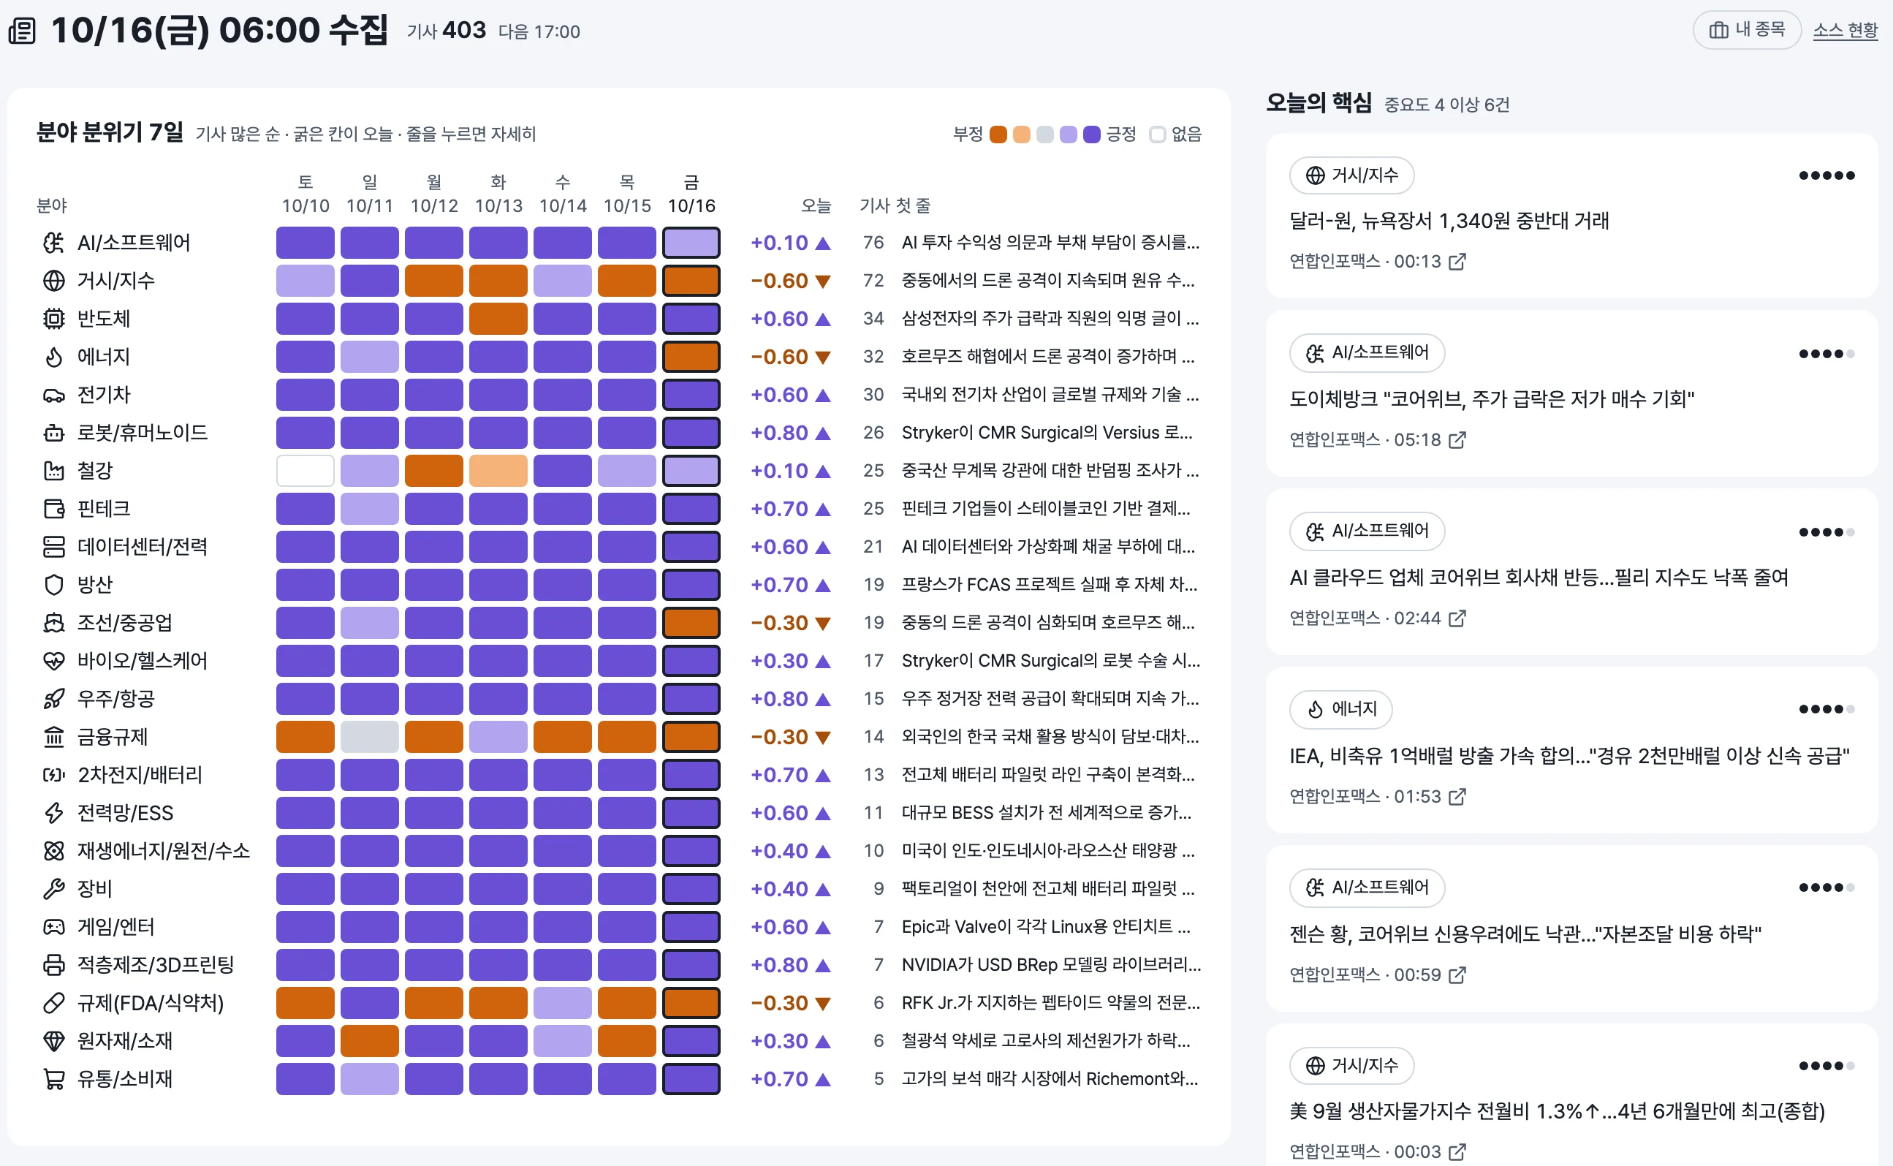
Task: Open external link icon for 도이체방크 코어위브 article
Action: pyautogui.click(x=1457, y=439)
